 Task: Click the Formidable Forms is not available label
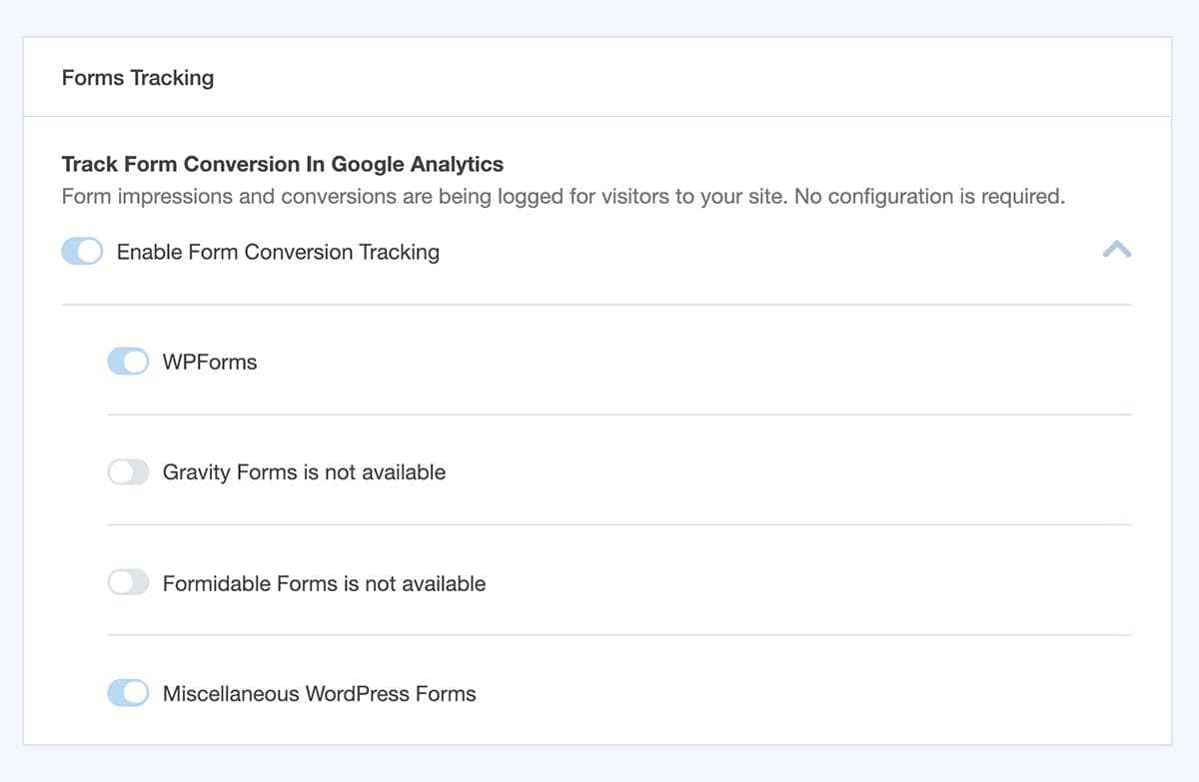325,583
